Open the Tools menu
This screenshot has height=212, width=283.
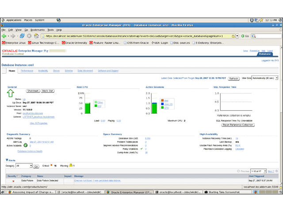pyautogui.click(x=50, y=30)
